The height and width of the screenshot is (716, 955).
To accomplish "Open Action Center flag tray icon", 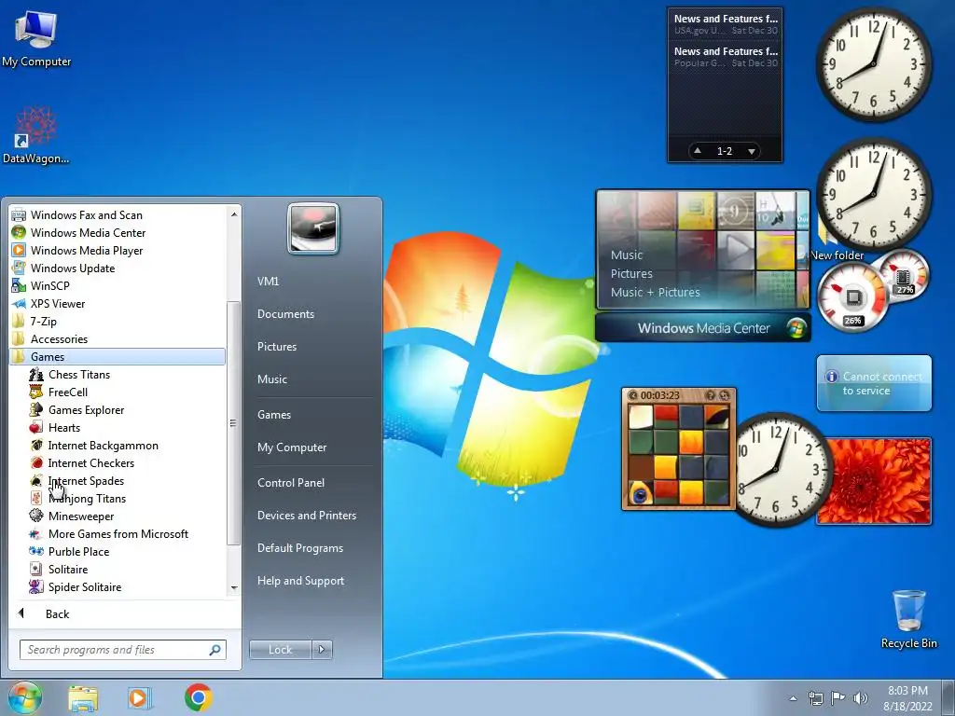I will pyautogui.click(x=838, y=697).
